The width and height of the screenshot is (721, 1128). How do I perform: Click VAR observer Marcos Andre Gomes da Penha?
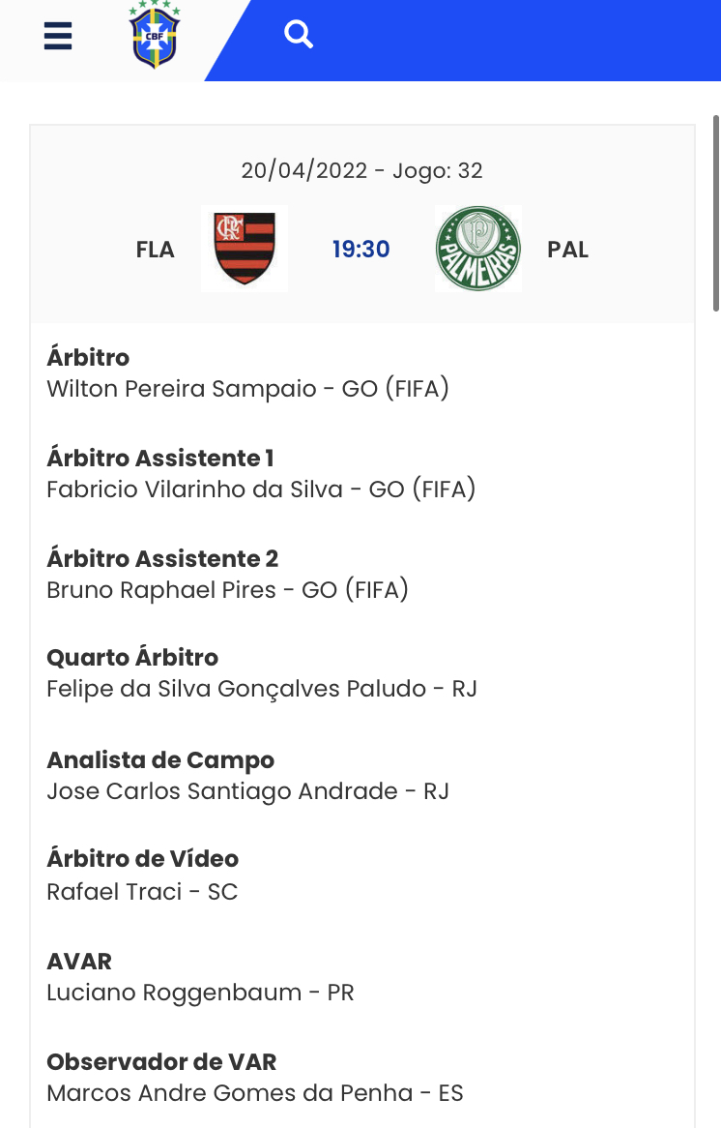255,1093
